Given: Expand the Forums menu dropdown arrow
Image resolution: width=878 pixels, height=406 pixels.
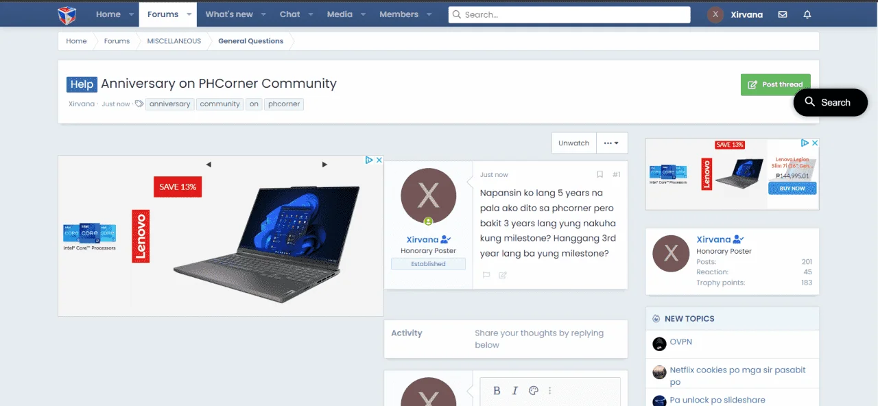Looking at the screenshot, I should coord(189,14).
